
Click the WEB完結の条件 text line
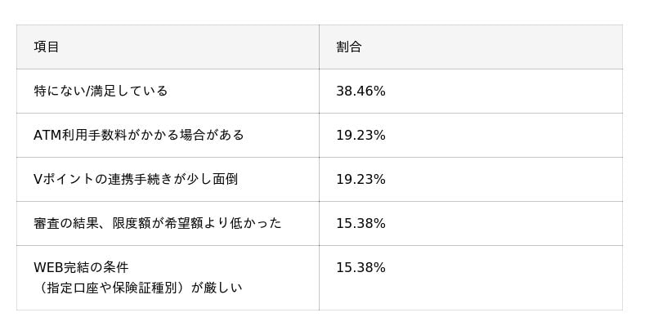[x=81, y=268]
